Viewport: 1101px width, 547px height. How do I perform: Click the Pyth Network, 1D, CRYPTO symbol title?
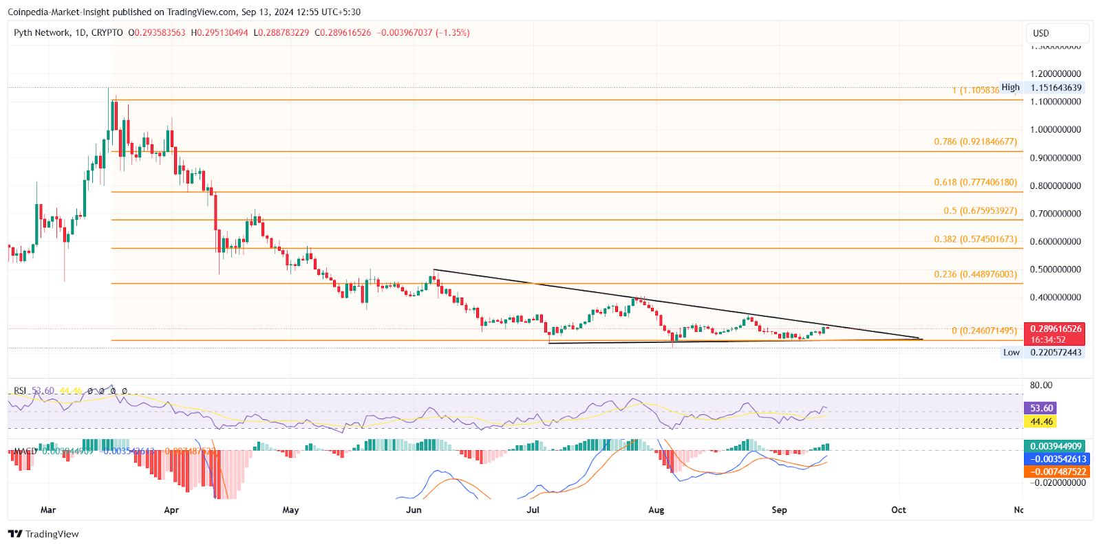68,32
